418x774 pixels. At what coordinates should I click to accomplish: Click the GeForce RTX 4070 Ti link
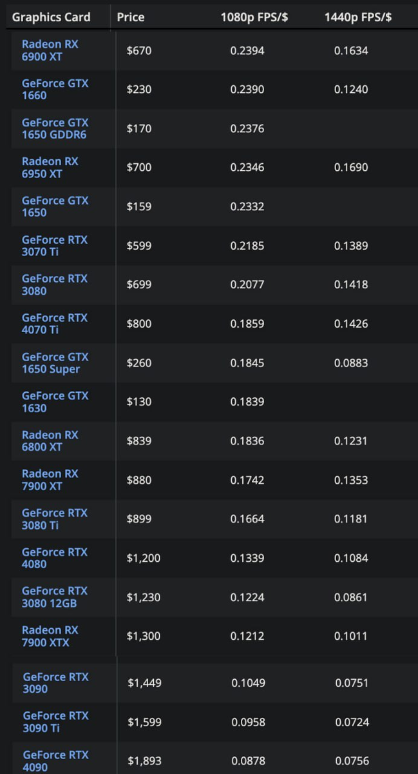(54, 324)
